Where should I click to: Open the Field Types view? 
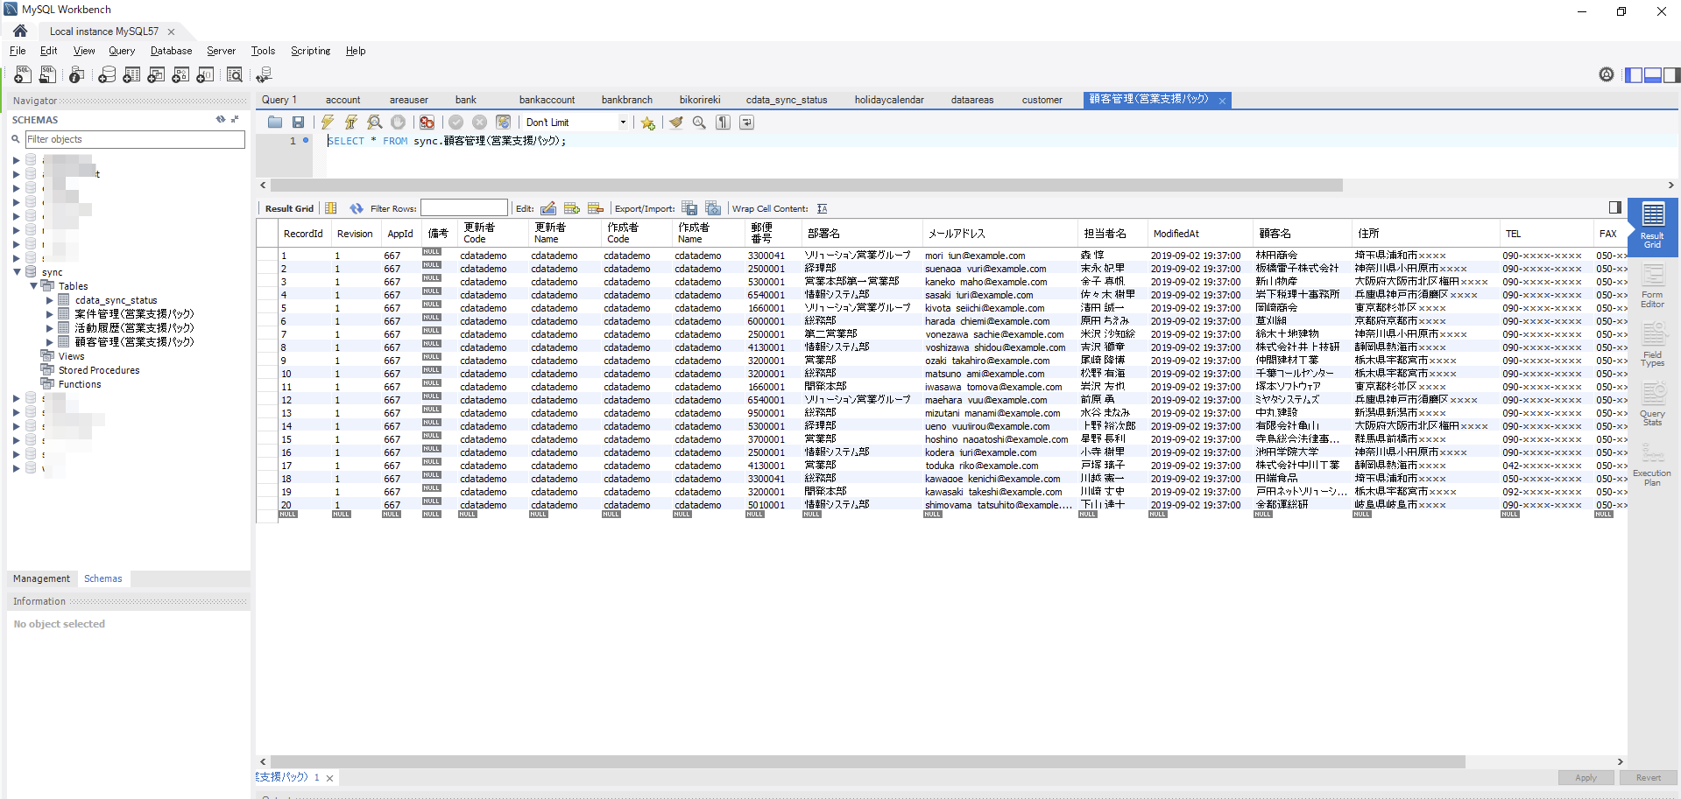1652,345
